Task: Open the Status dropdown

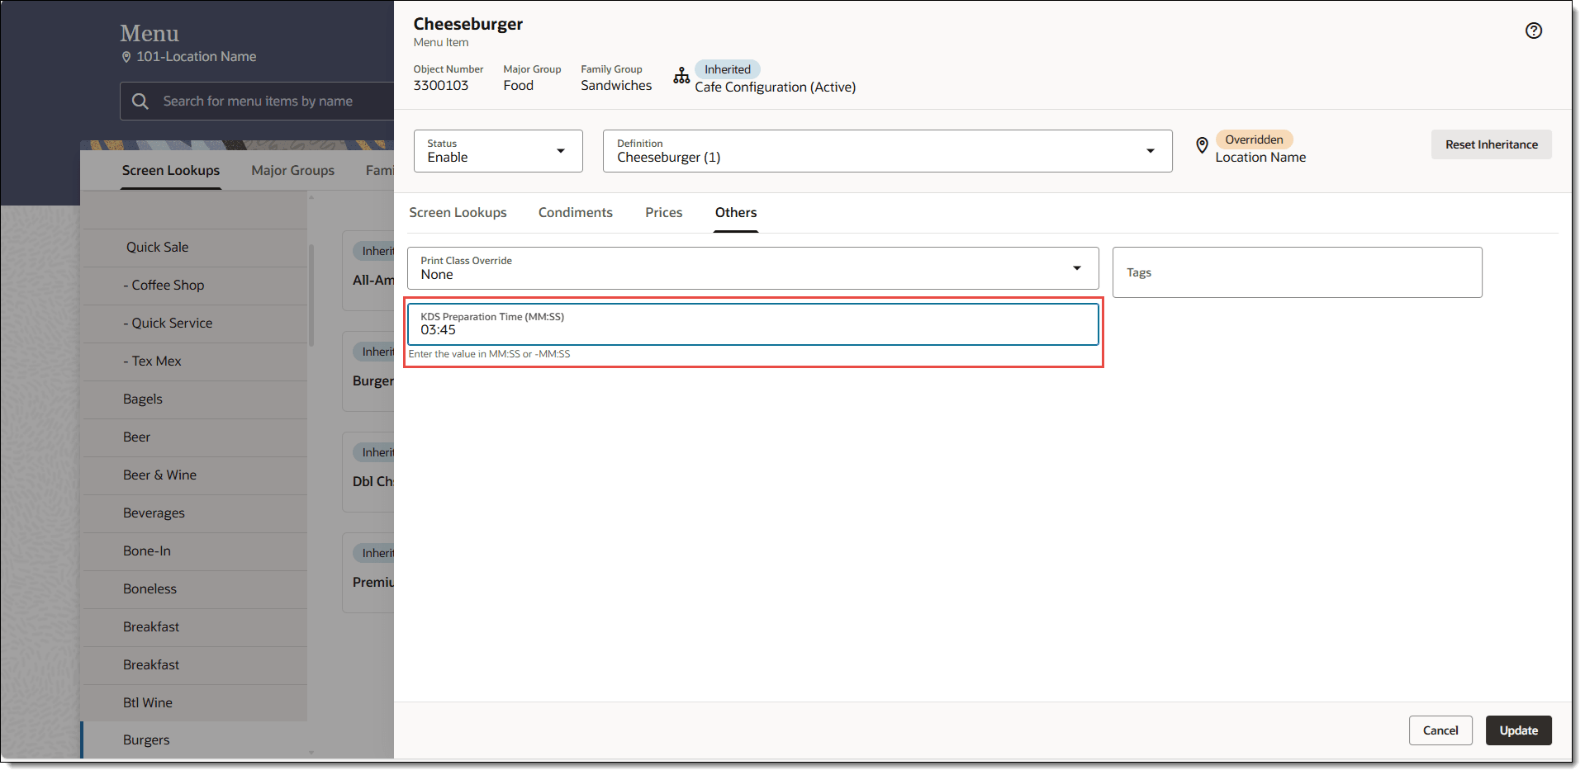Action: (498, 151)
